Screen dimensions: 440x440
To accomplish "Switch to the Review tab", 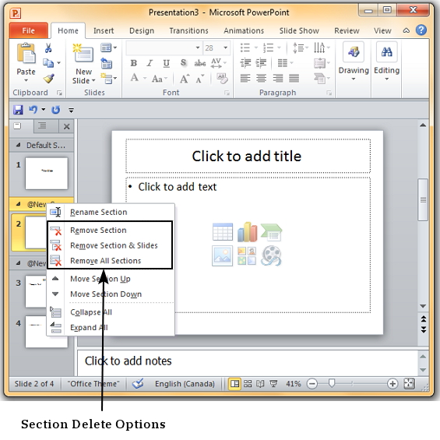I will pos(347,30).
